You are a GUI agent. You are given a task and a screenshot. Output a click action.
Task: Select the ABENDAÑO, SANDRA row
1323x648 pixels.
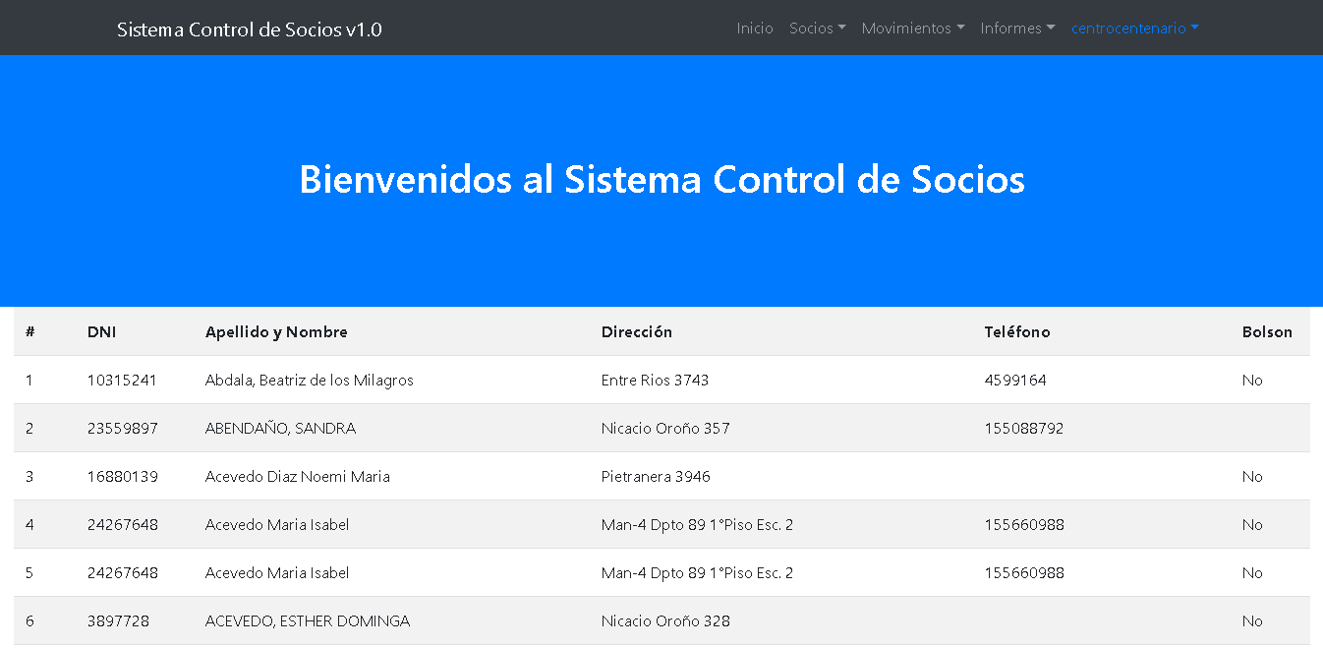click(x=280, y=429)
